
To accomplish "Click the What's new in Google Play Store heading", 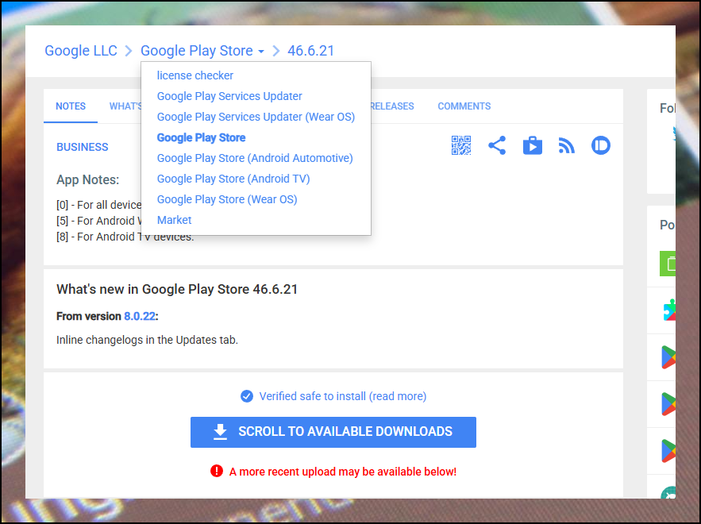I will [x=177, y=289].
